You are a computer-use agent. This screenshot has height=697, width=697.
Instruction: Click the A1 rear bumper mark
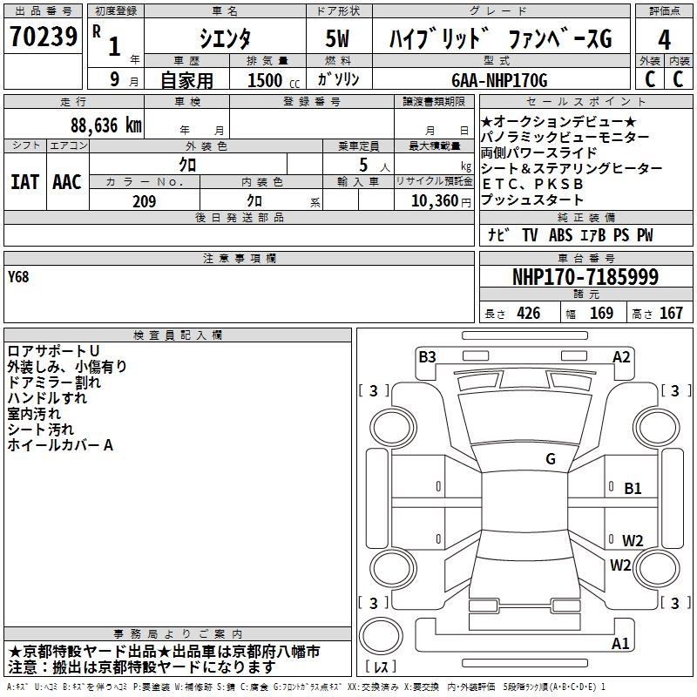[x=620, y=643]
